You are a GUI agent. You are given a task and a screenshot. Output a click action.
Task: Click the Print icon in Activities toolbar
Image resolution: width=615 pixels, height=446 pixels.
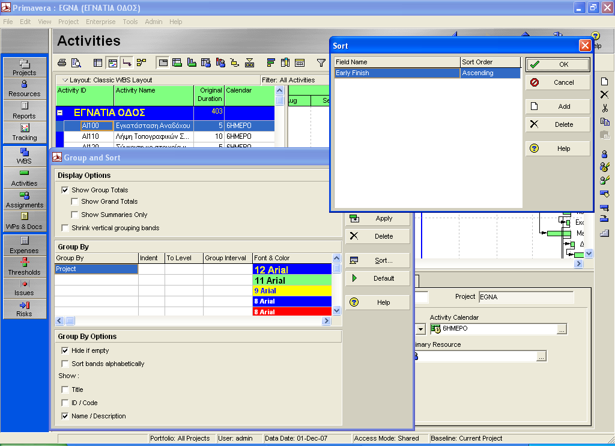click(62, 63)
